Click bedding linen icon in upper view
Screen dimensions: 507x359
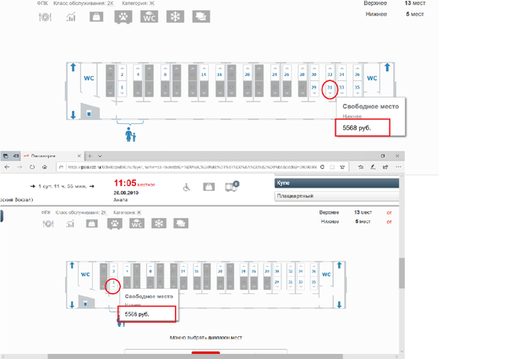201,17
